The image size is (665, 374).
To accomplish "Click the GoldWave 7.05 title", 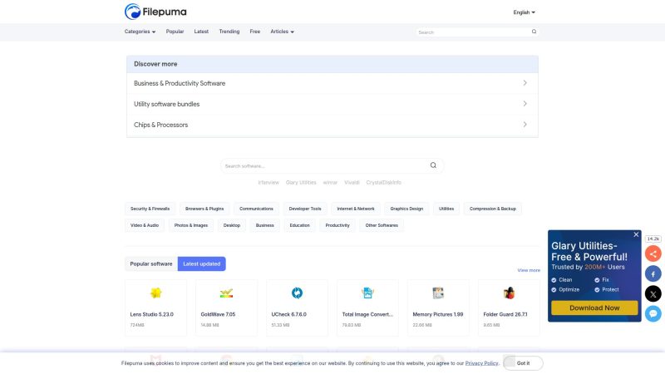I will click(x=218, y=314).
